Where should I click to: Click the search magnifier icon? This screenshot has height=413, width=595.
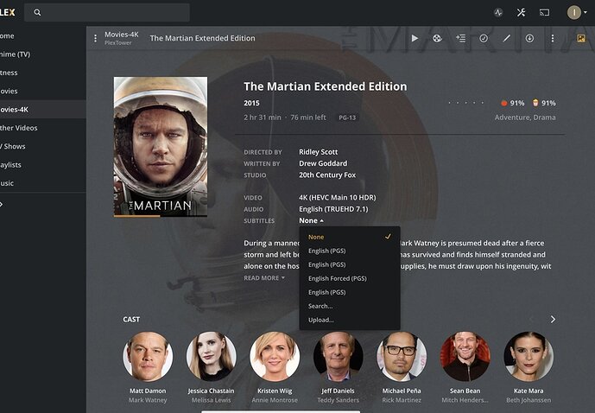pos(37,12)
